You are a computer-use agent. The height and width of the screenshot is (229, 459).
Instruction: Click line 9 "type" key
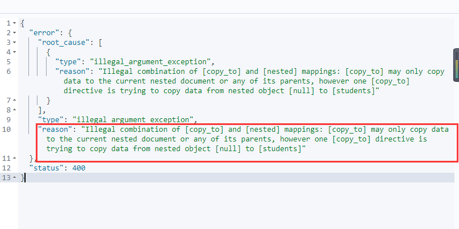click(x=51, y=120)
